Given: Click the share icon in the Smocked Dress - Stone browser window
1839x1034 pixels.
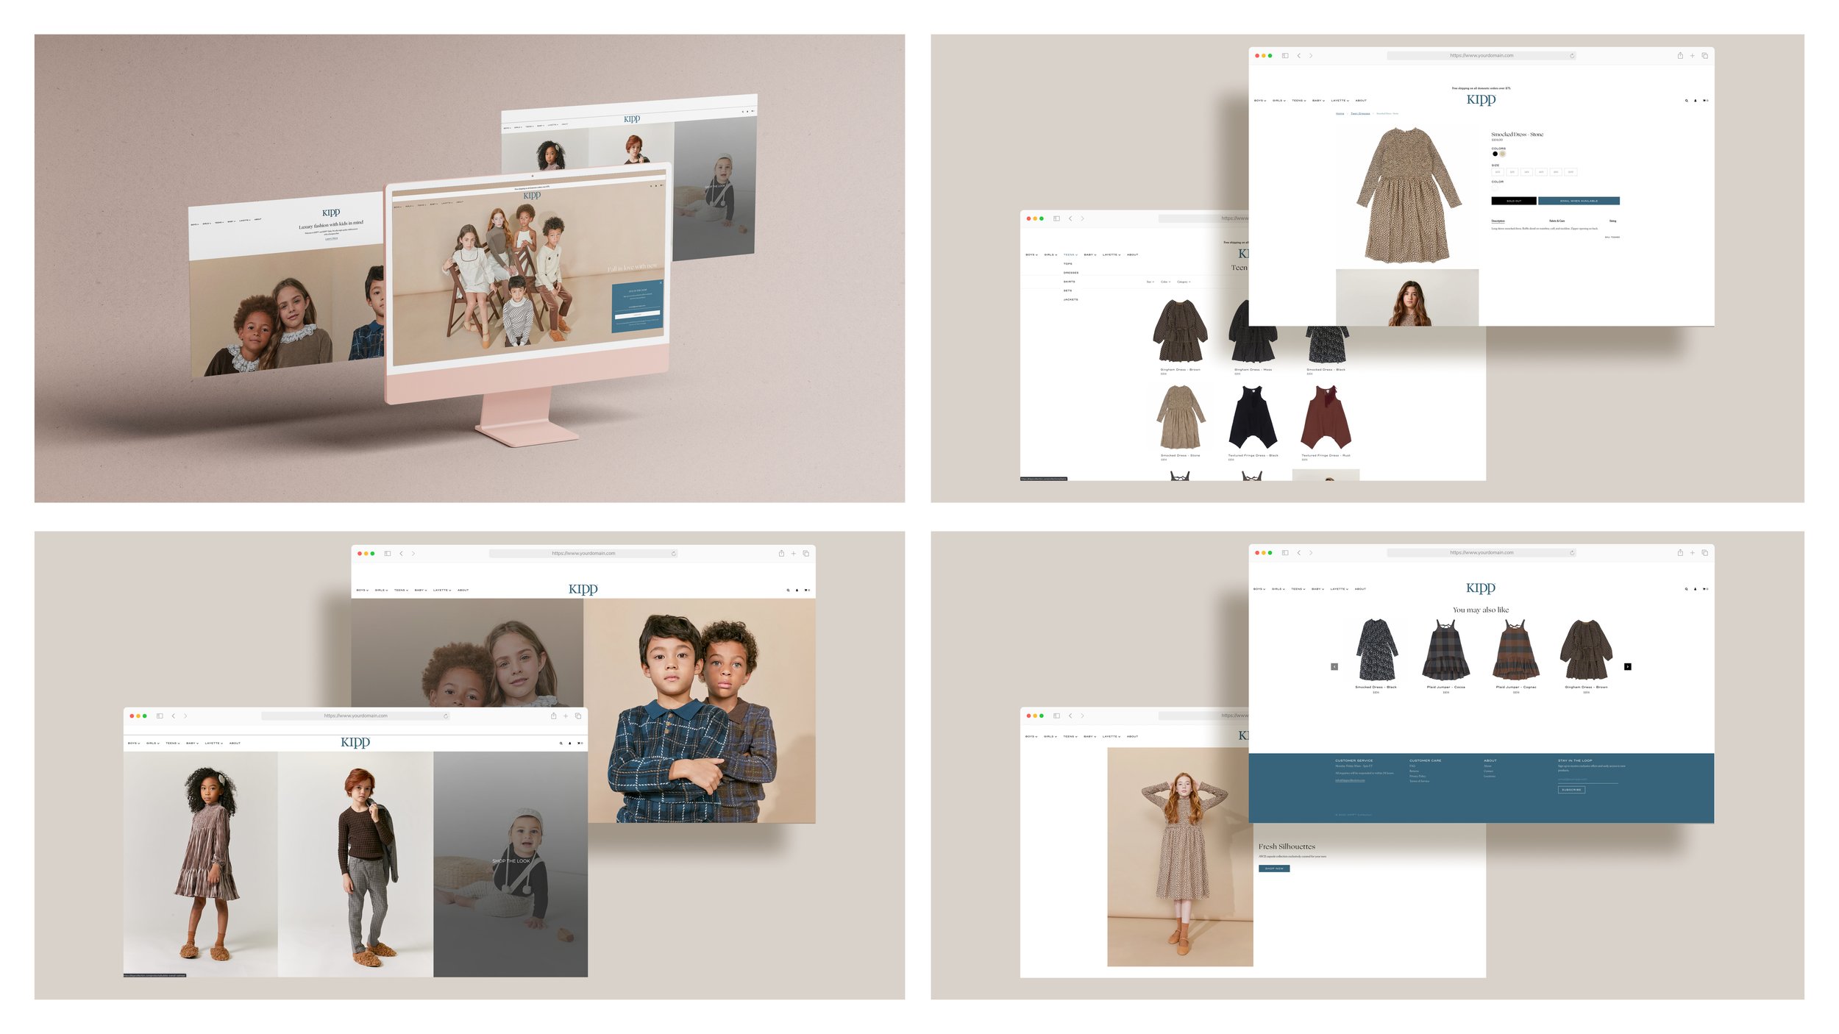Looking at the screenshot, I should click(1680, 56).
